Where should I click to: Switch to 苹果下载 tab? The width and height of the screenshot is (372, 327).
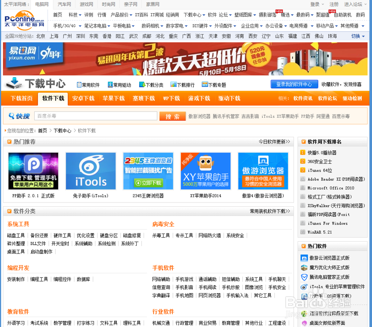pyautogui.click(x=113, y=98)
